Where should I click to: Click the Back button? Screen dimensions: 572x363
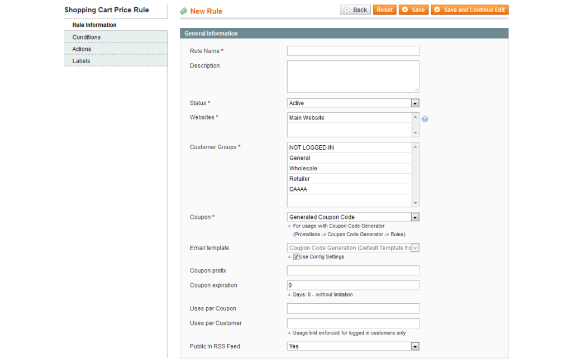[x=355, y=10]
